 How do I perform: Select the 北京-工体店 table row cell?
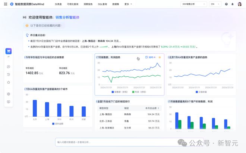(105, 121)
